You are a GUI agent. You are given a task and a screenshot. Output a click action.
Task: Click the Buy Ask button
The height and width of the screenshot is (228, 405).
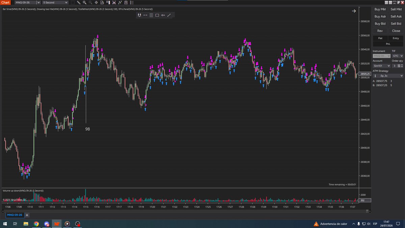coord(380,17)
